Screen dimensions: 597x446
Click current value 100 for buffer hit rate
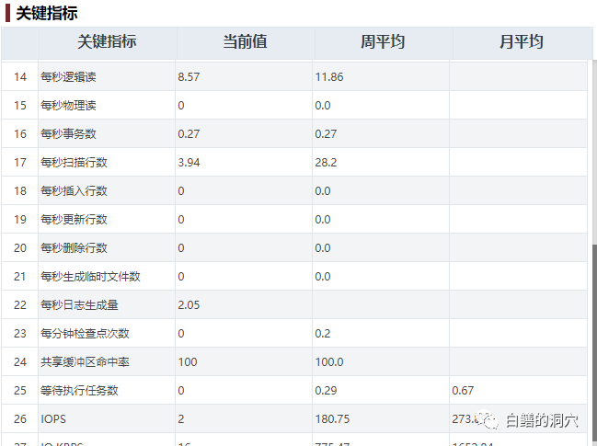coord(188,362)
